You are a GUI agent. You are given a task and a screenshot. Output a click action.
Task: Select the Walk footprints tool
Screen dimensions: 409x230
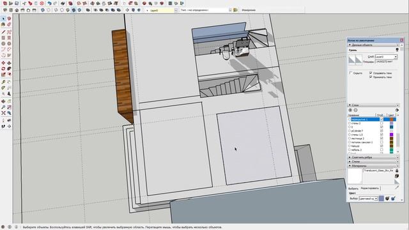click(x=3, y=126)
